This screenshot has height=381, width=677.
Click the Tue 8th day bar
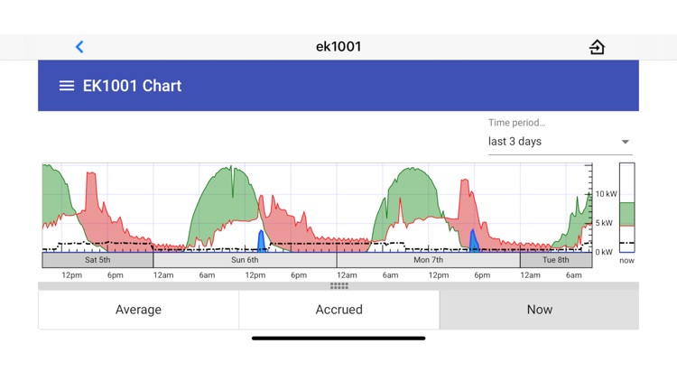[x=556, y=260]
